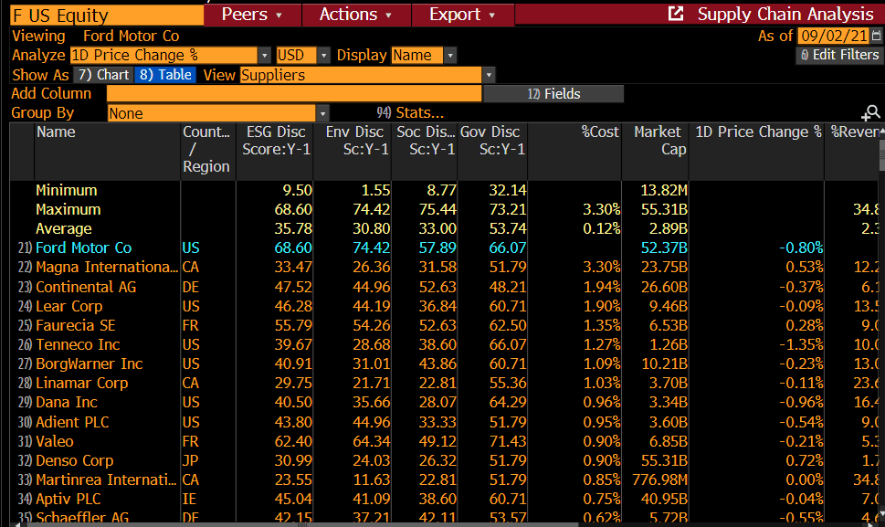Select the Aptiv PLC row
The height and width of the screenshot is (527, 885).
point(446,499)
